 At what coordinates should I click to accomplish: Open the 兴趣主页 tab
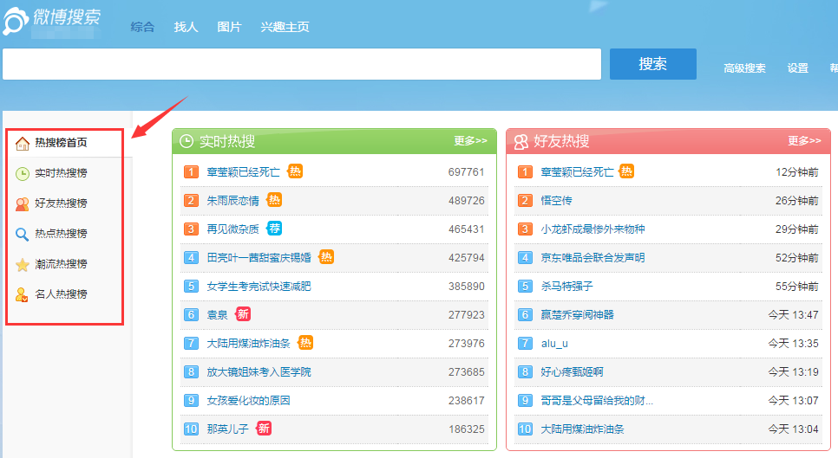click(285, 27)
